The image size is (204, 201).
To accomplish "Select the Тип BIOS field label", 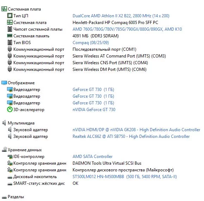I will click(22, 43).
